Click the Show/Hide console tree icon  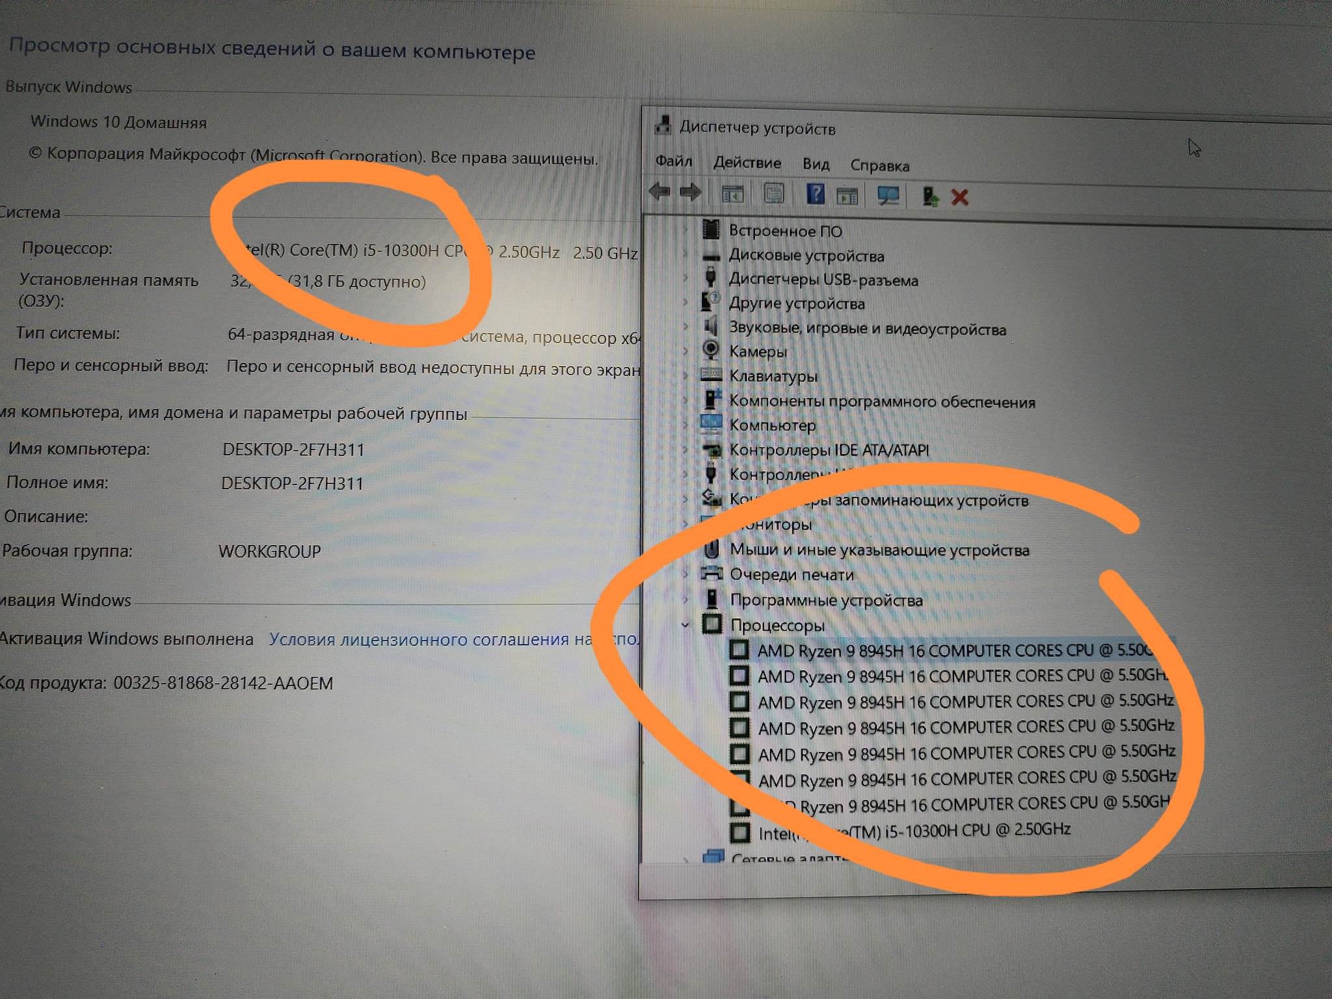(x=733, y=193)
